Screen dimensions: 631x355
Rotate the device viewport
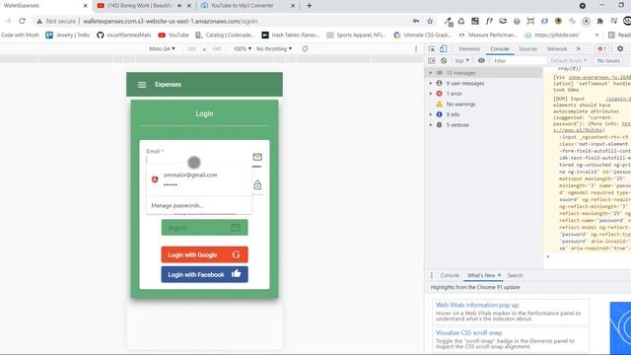coord(305,48)
